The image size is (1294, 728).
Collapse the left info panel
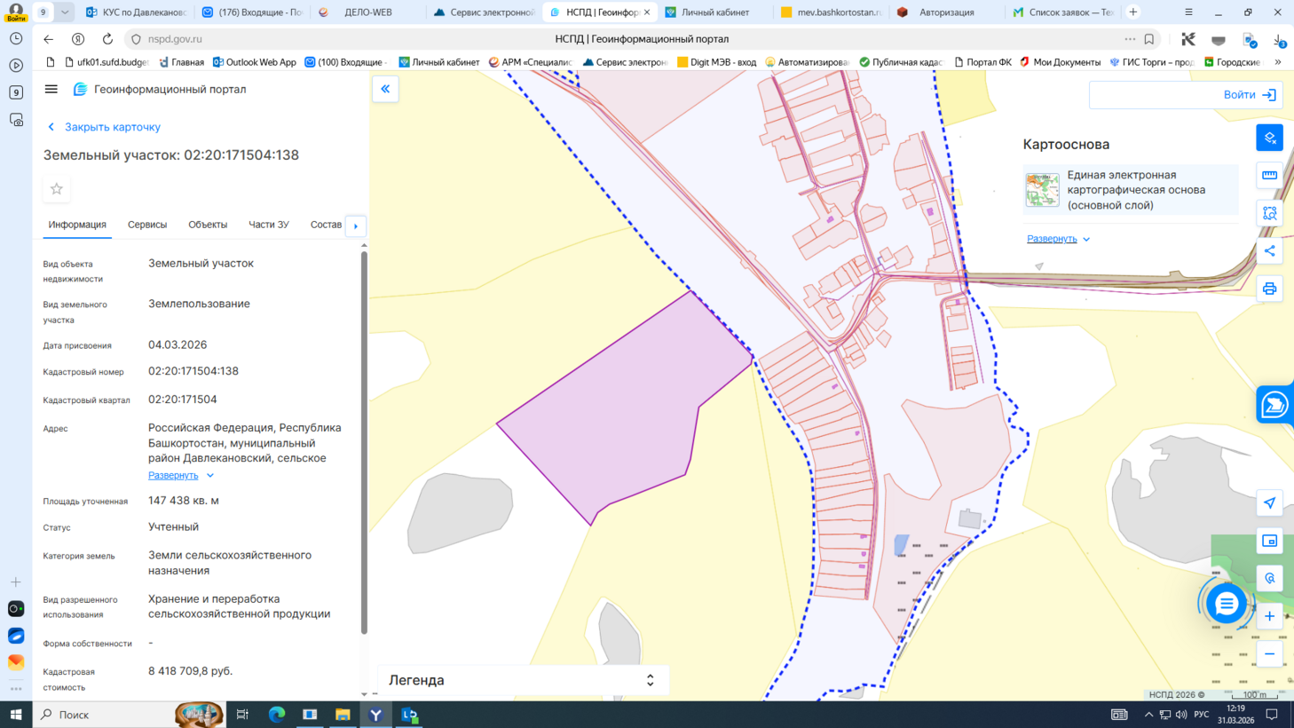tap(385, 89)
